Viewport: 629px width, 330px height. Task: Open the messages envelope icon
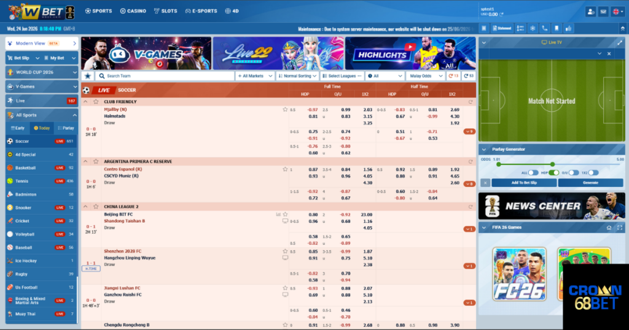coord(603,12)
